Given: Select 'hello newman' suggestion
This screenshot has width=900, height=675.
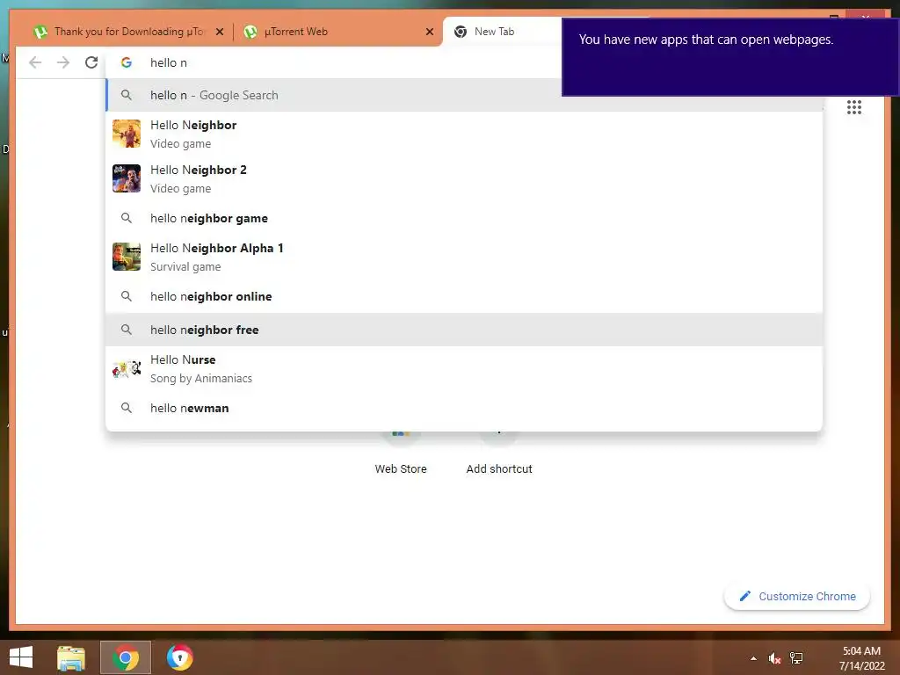Looking at the screenshot, I should [x=464, y=408].
